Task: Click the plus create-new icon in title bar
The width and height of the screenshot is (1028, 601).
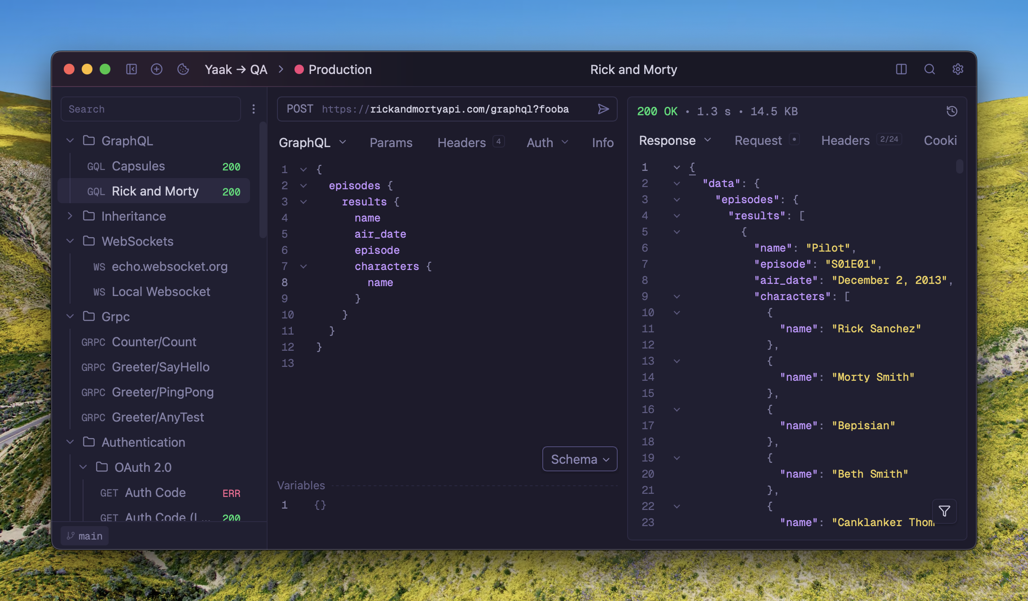Action: [157, 69]
